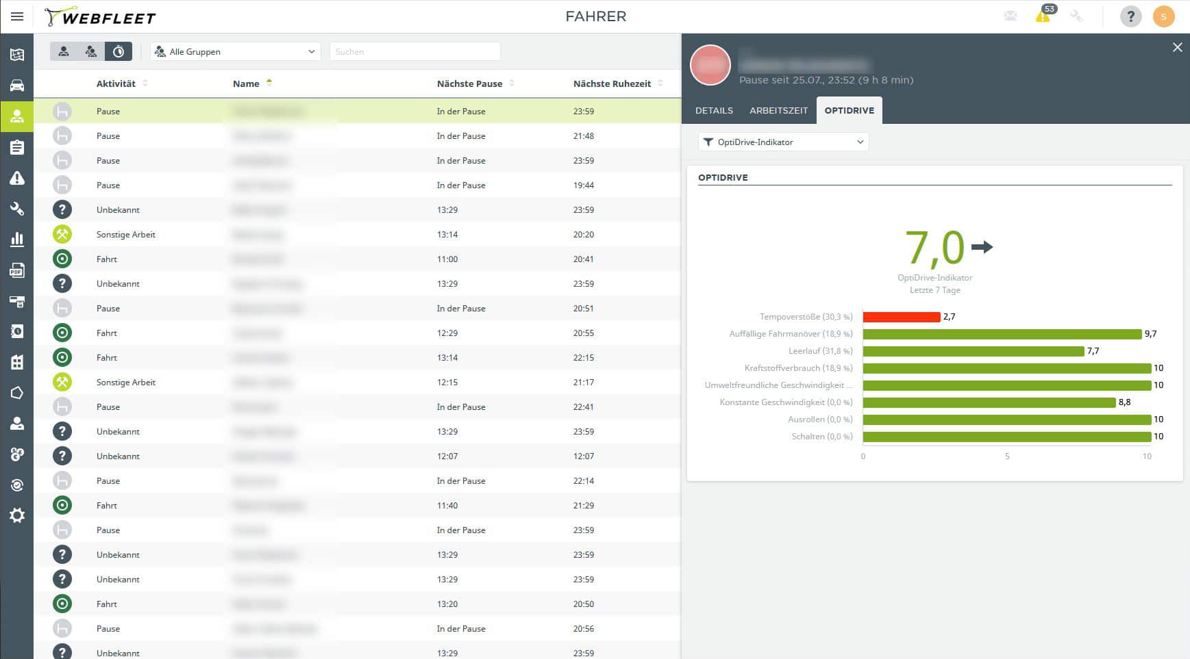Screen dimensions: 1190x659
Task: Open the help question mark button
Action: point(1130,16)
